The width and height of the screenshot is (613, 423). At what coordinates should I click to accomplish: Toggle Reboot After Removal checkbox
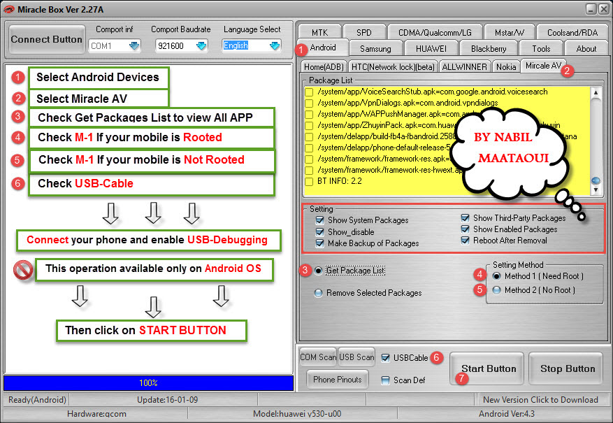pos(466,241)
